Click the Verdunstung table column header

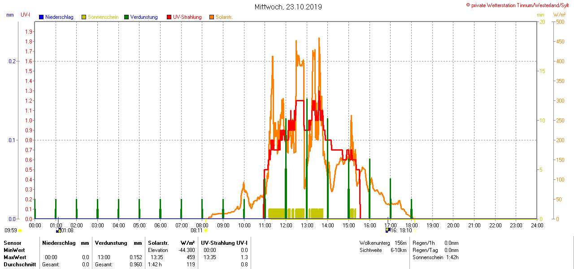pyautogui.click(x=111, y=243)
